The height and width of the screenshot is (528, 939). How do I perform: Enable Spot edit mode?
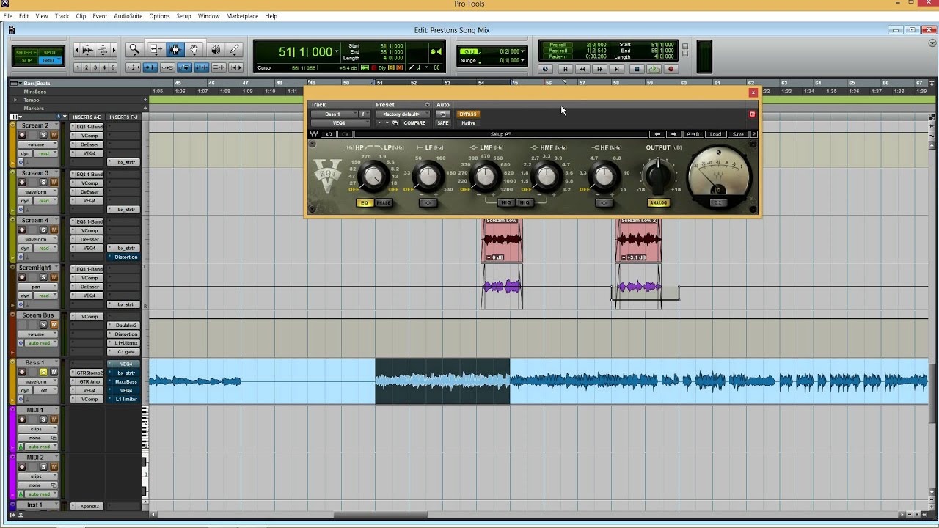(49, 53)
